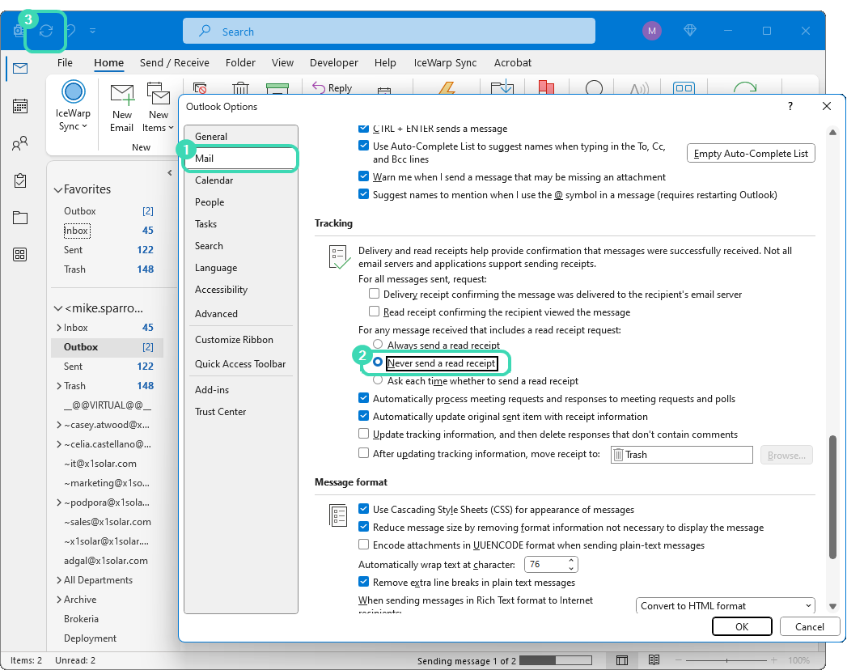Open the Tasks clipboard icon in sidebar

coord(20,180)
